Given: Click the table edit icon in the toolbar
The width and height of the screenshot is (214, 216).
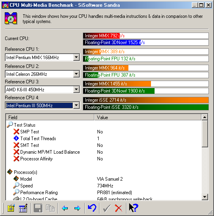Looking at the screenshot, I should pos(23,208).
